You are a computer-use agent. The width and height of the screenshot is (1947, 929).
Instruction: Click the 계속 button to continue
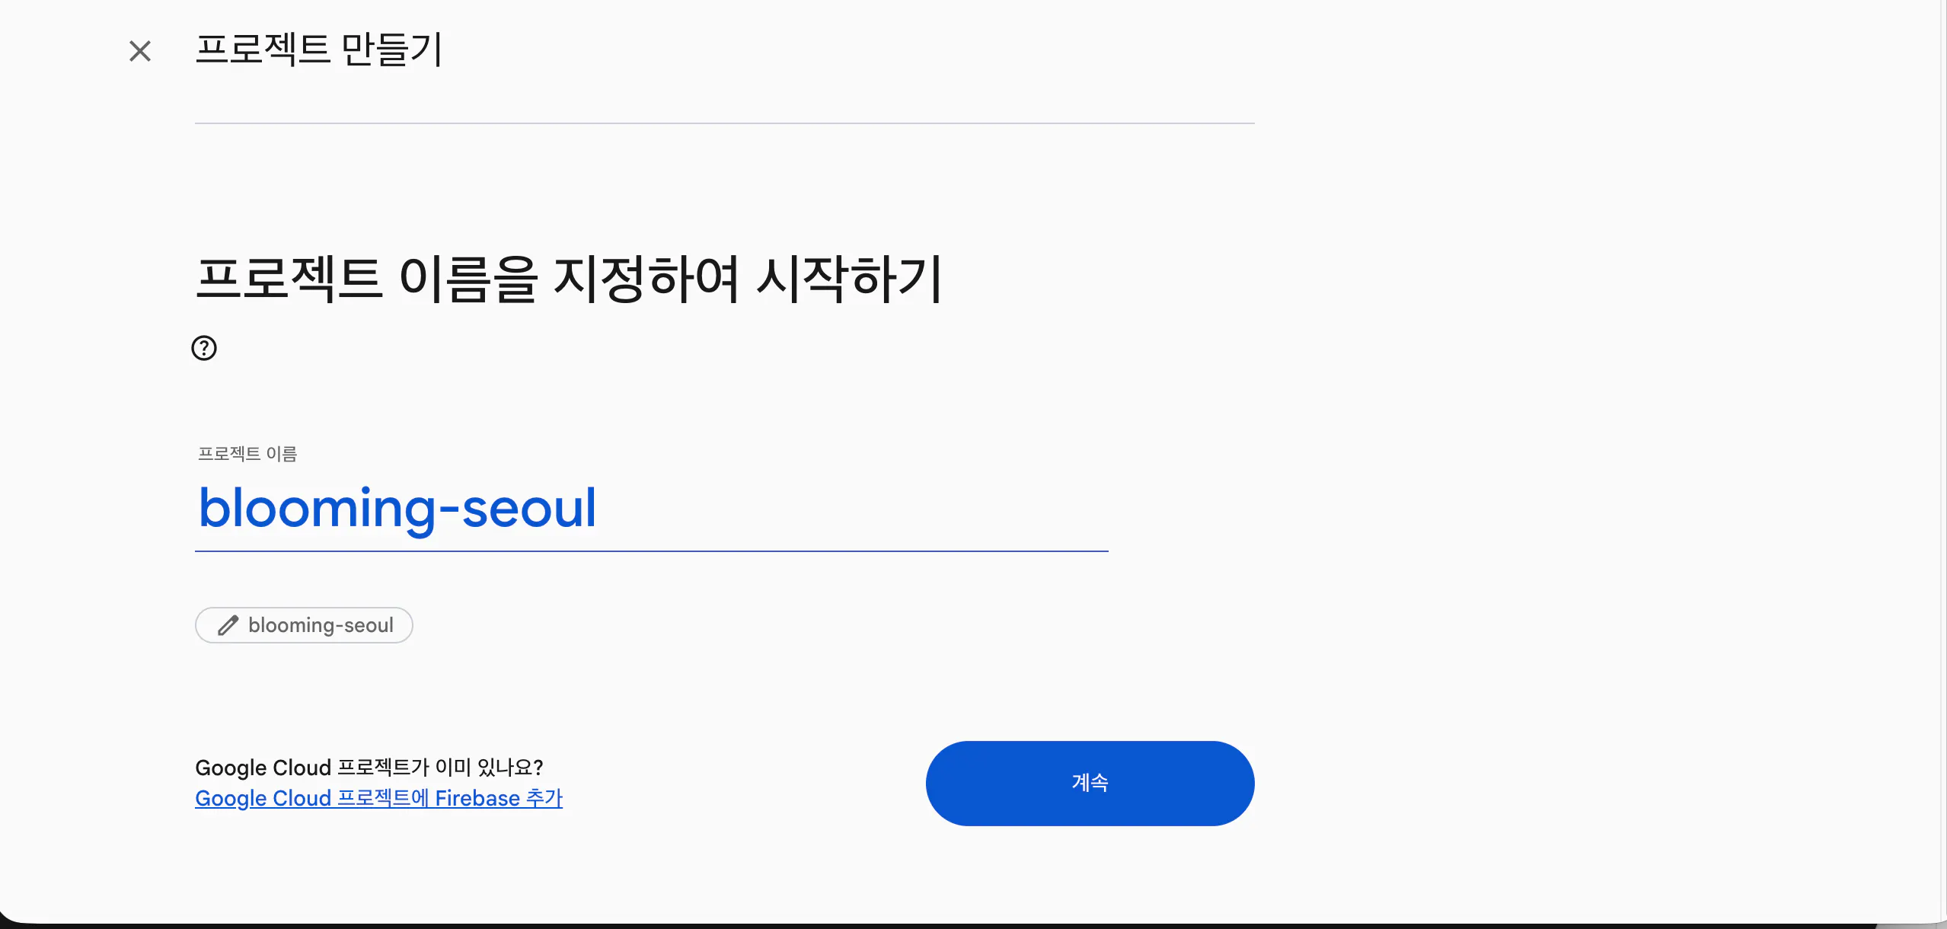click(1089, 783)
